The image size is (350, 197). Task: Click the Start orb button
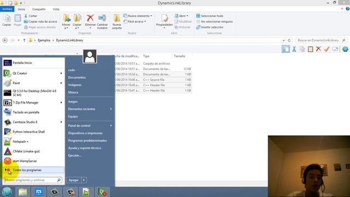click(7, 192)
